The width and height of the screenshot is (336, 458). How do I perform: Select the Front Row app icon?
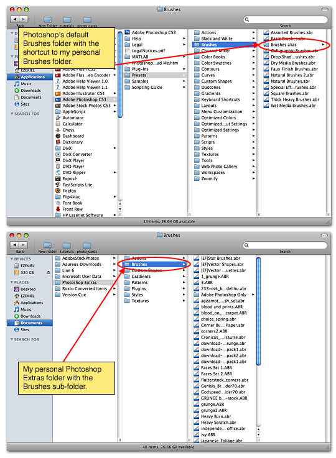(58, 209)
